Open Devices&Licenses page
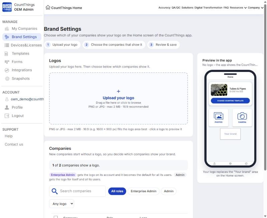Viewport: 267px width, 218px height. click(22, 45)
